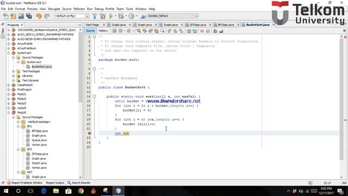Viewport: 348px width, 196px height.
Task: Click the New Project toolbar icon
Action: point(13,16)
